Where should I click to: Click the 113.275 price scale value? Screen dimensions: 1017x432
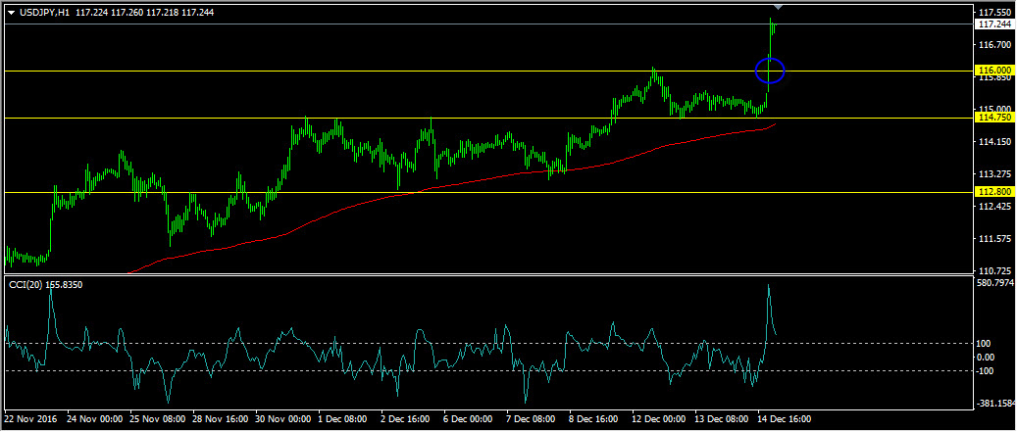996,174
